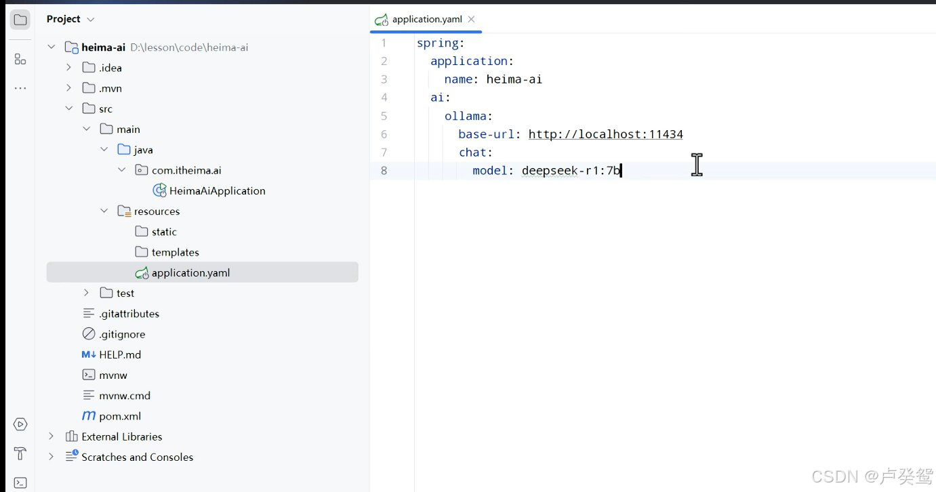Collapse the src folder

[x=68, y=108]
